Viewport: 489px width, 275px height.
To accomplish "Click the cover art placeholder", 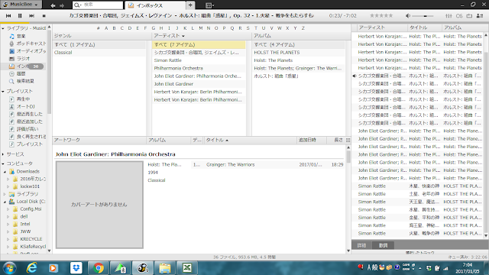I will point(99,205).
